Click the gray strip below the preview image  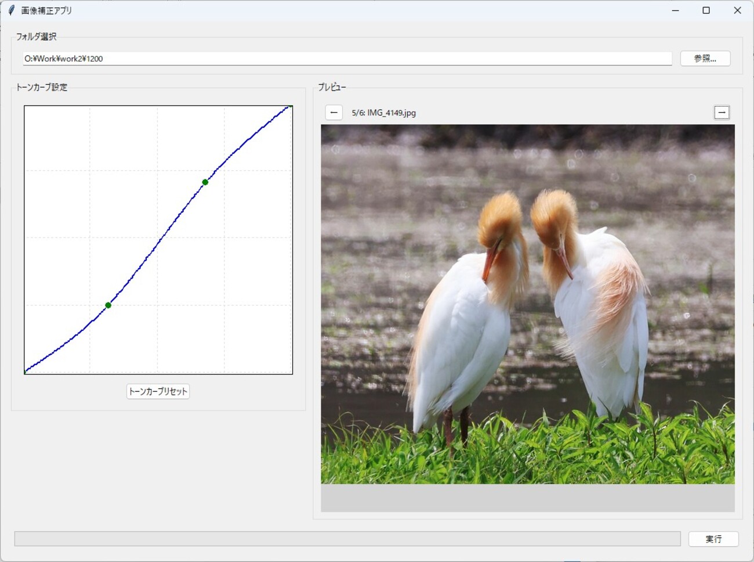point(527,498)
